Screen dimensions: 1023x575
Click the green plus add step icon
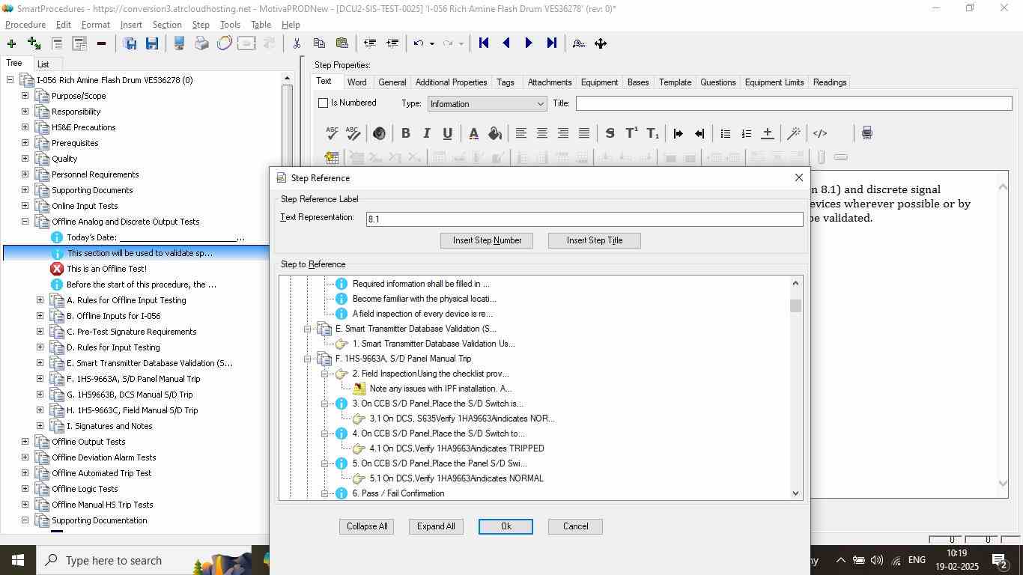pos(11,43)
